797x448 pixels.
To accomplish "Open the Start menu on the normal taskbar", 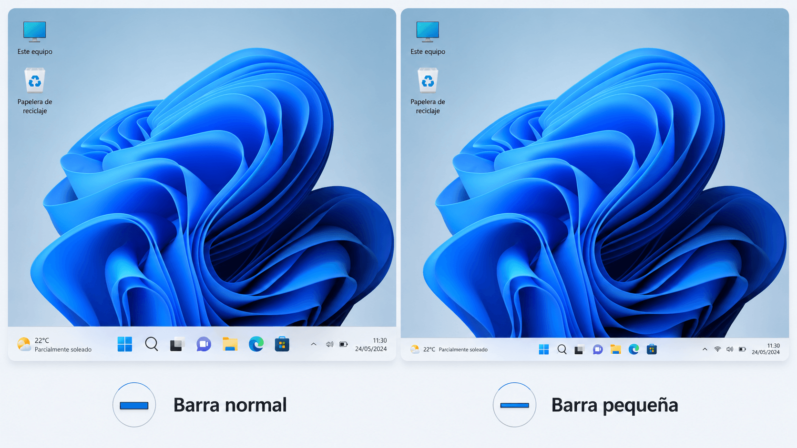I will point(125,344).
